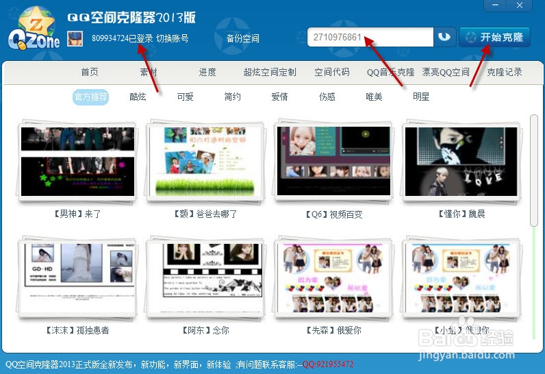Screen dimensions: 545x374
Task: Select the 官方推荐 category
Action: (x=90, y=97)
